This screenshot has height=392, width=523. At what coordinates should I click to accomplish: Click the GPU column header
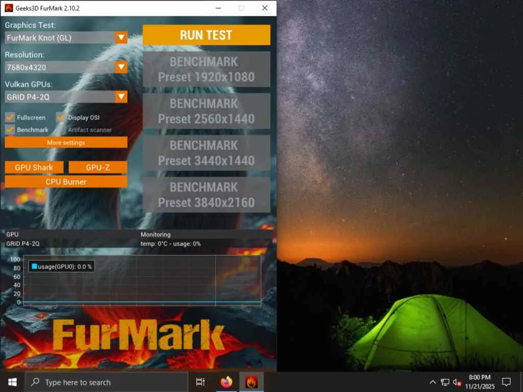click(x=12, y=234)
